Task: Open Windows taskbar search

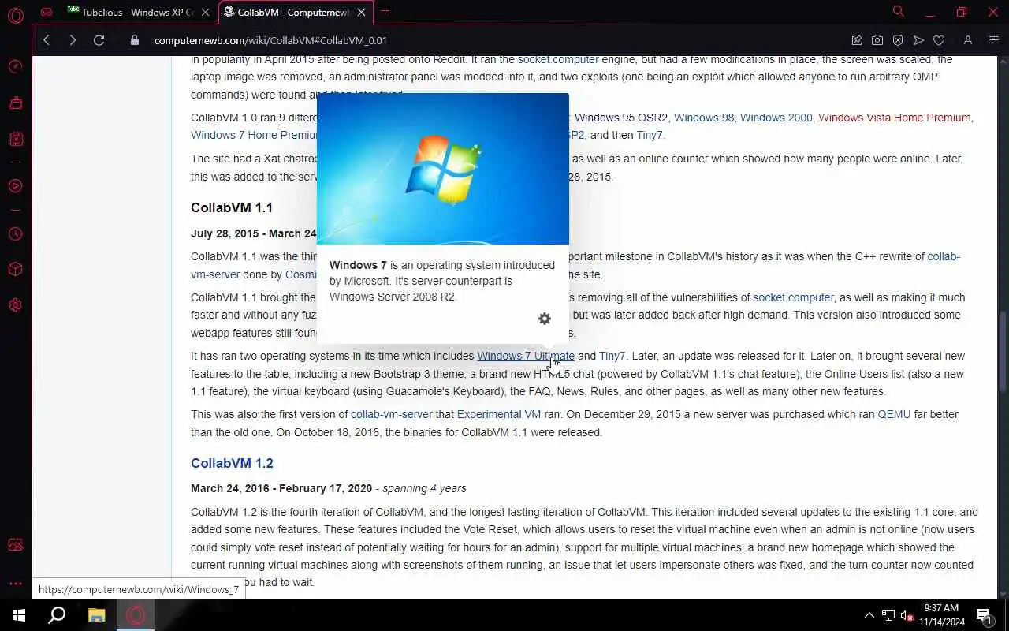Action: 57,615
